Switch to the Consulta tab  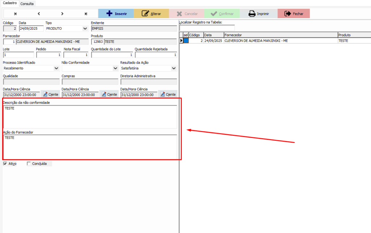pos(28,4)
